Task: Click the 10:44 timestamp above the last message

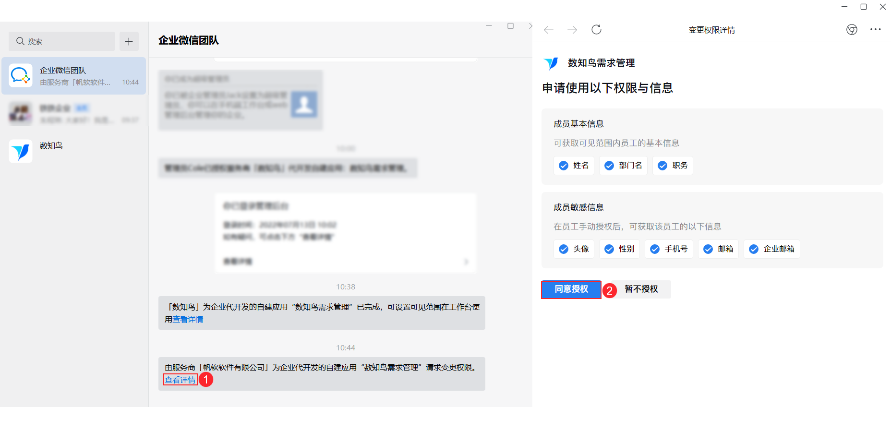Action: tap(346, 348)
